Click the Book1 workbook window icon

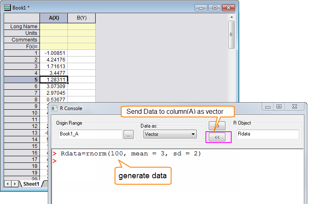(7, 7)
